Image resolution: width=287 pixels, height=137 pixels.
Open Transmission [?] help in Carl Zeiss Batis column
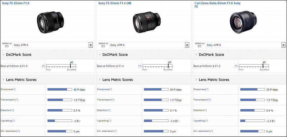point(209,100)
